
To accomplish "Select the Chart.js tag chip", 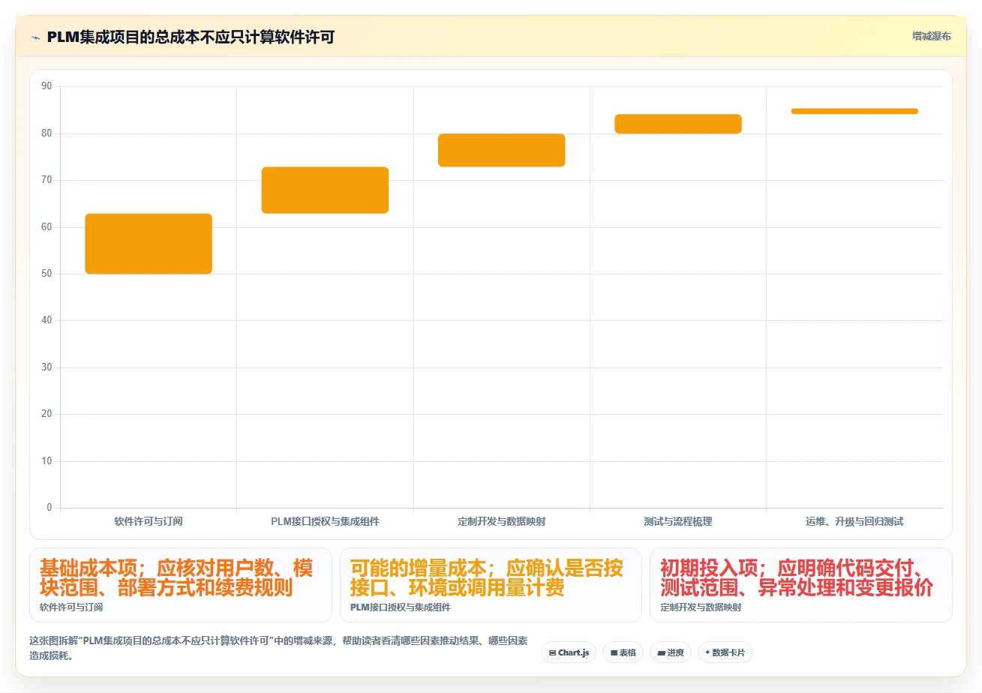I will point(569,652).
